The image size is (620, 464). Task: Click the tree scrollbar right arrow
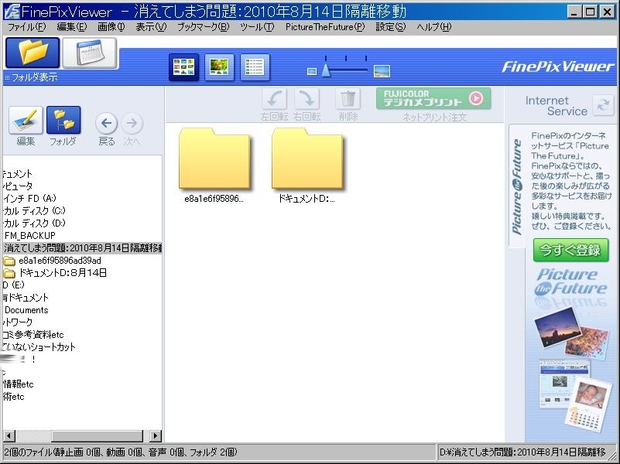tap(156, 435)
